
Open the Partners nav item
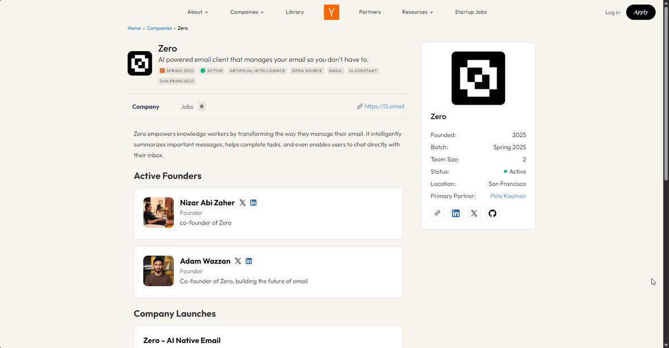pyautogui.click(x=370, y=12)
